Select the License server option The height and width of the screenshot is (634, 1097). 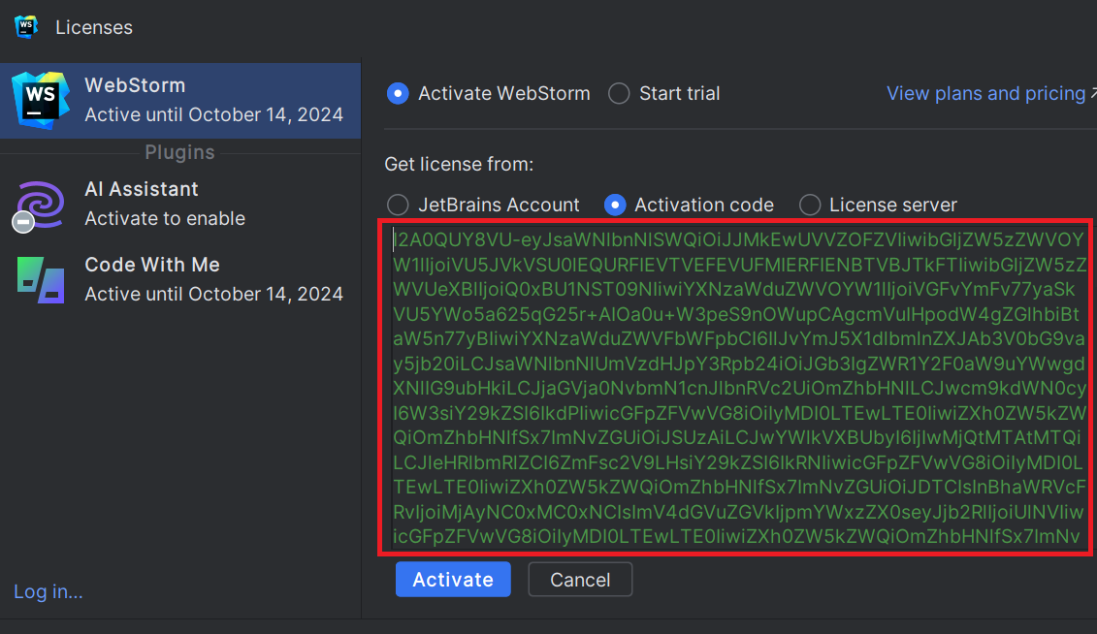click(x=809, y=205)
